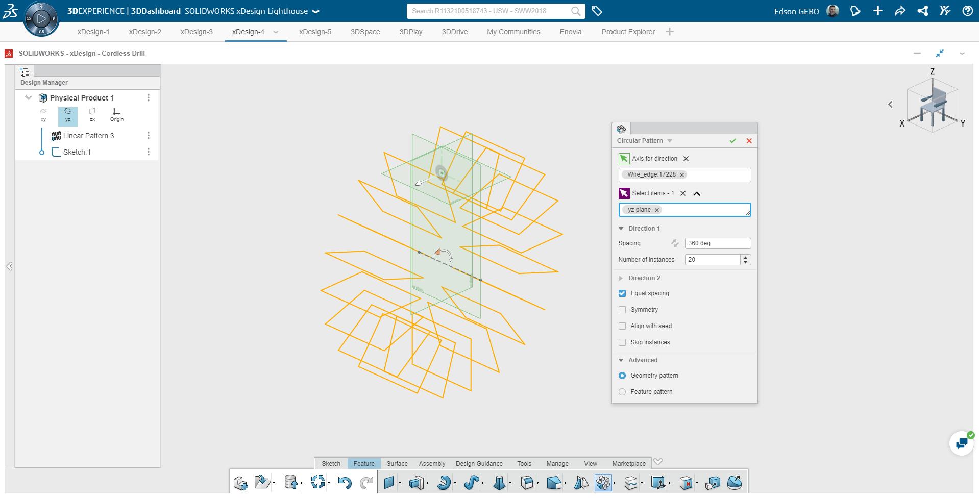979x499 pixels.
Task: Collapse the Physical Product 1 tree node
Action: [x=29, y=97]
